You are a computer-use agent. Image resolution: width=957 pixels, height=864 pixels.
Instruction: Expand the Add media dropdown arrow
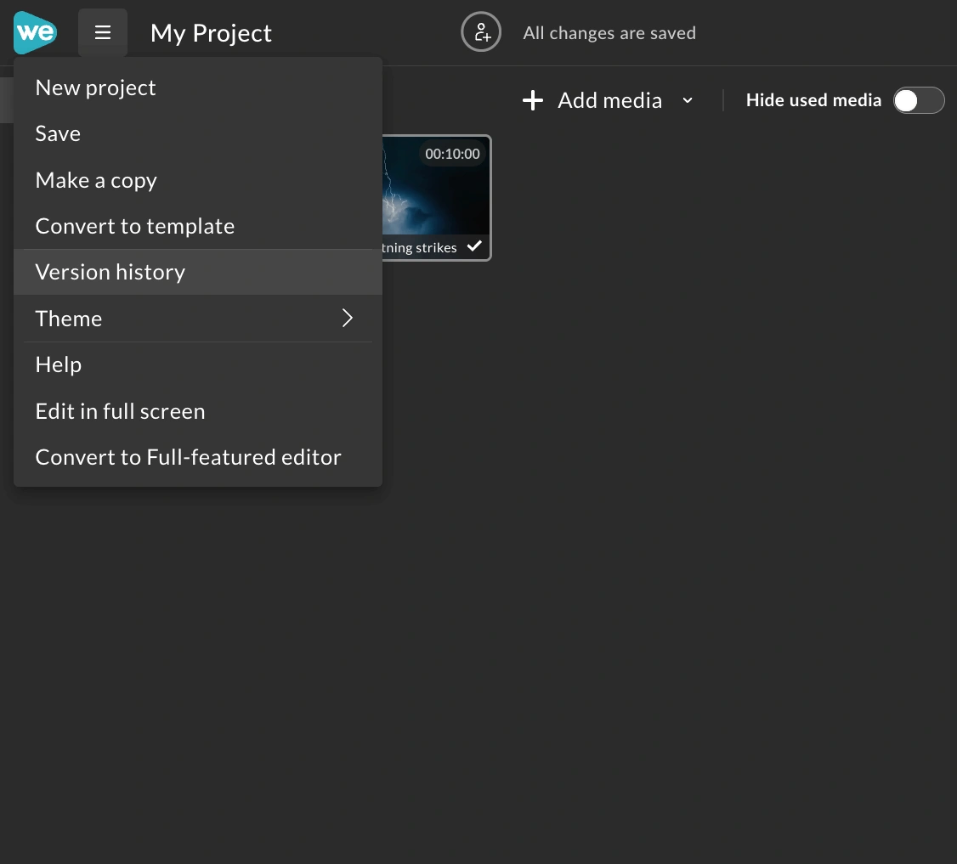pyautogui.click(x=688, y=100)
